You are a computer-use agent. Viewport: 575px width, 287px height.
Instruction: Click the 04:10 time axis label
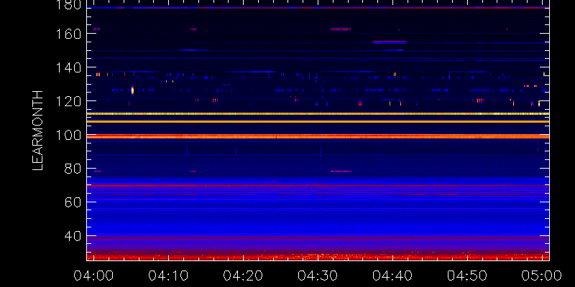tap(168, 275)
